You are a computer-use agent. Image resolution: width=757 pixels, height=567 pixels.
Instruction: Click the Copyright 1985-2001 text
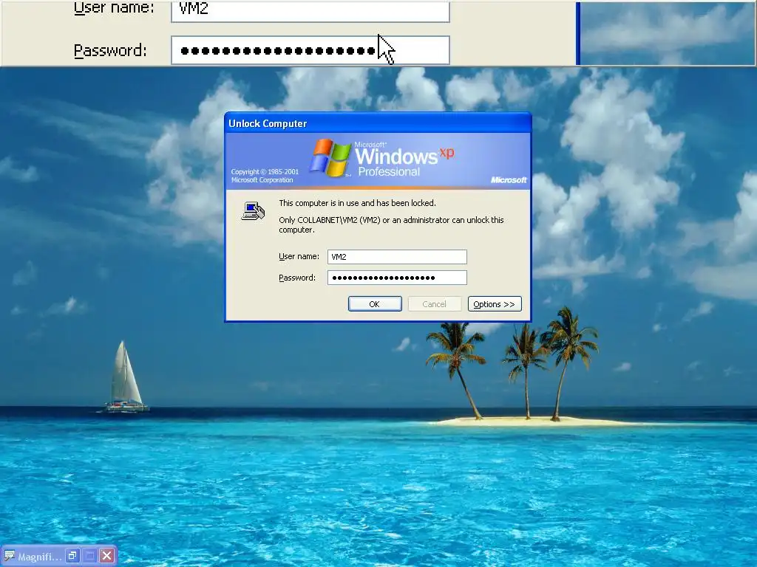point(265,176)
